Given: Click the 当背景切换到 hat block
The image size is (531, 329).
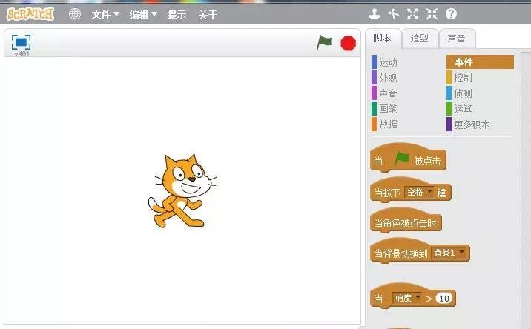Looking at the screenshot, I should (x=420, y=250).
